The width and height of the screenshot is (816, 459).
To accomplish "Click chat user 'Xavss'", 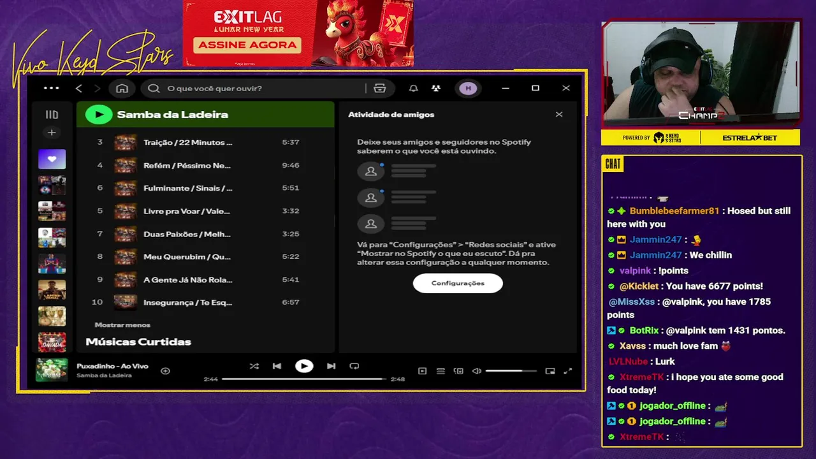I will click(x=632, y=346).
